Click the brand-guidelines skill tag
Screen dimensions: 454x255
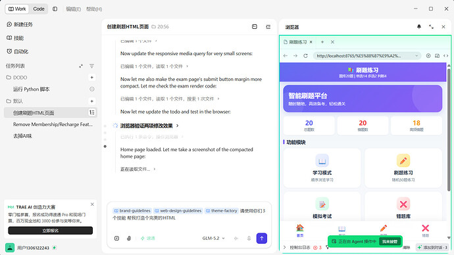tap(132, 211)
